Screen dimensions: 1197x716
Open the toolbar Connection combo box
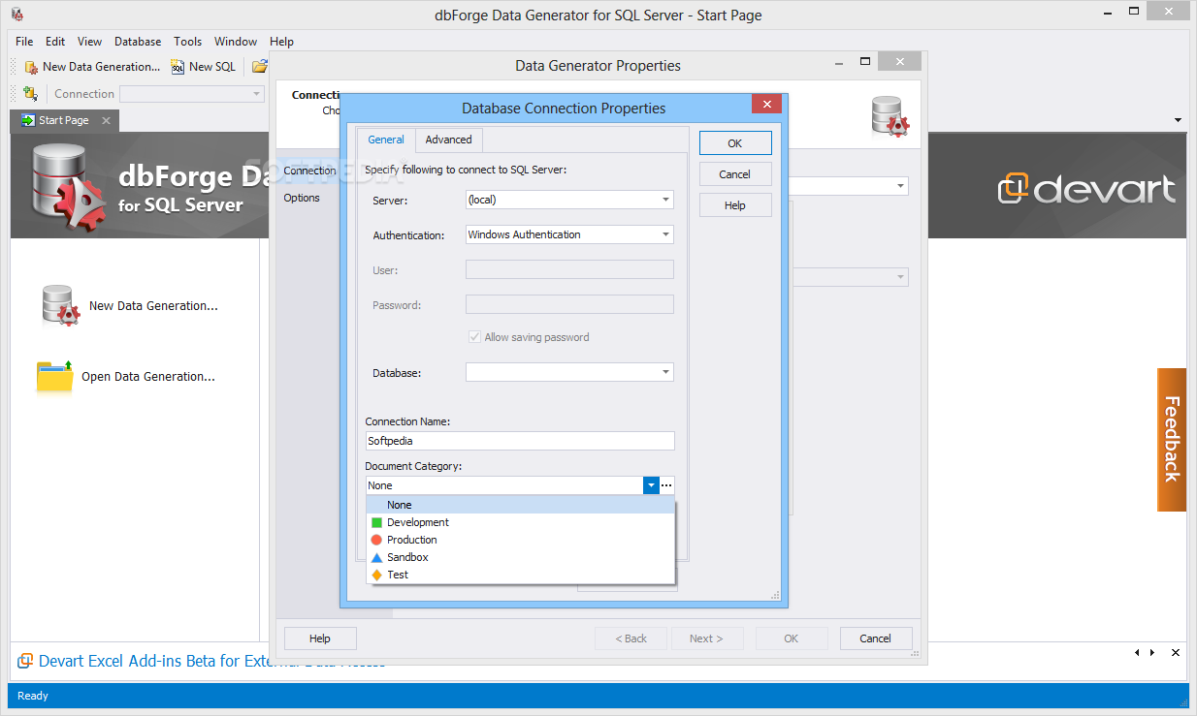[x=192, y=94]
